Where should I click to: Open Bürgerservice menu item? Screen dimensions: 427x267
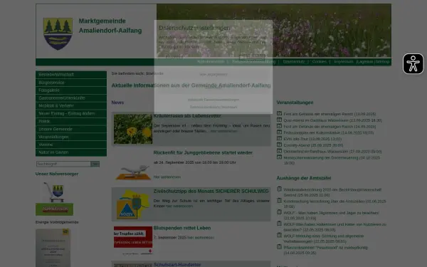[x=71, y=83]
